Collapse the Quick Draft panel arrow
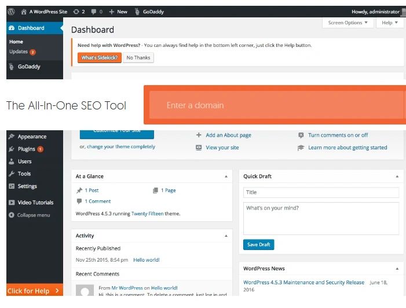The image size is (406, 308). [x=397, y=177]
